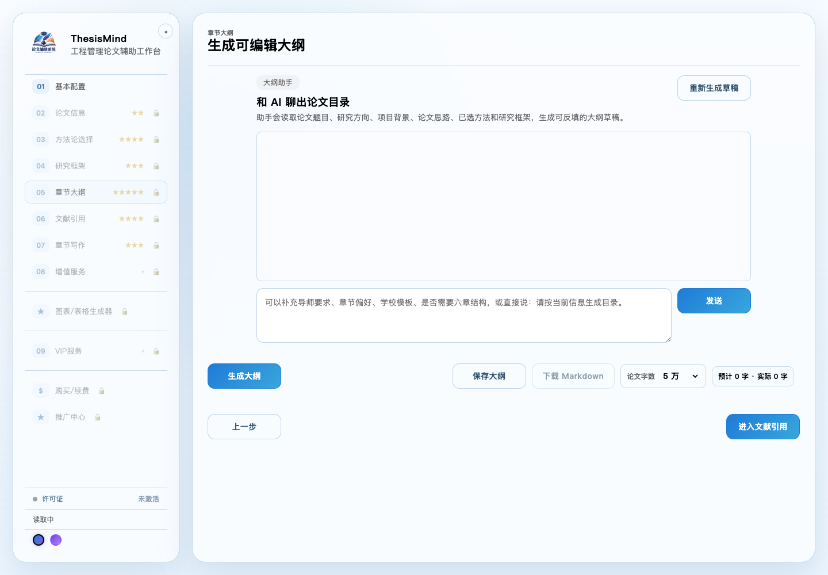
Task: Click the lock icon beside 增值服务
Action: 156,272
